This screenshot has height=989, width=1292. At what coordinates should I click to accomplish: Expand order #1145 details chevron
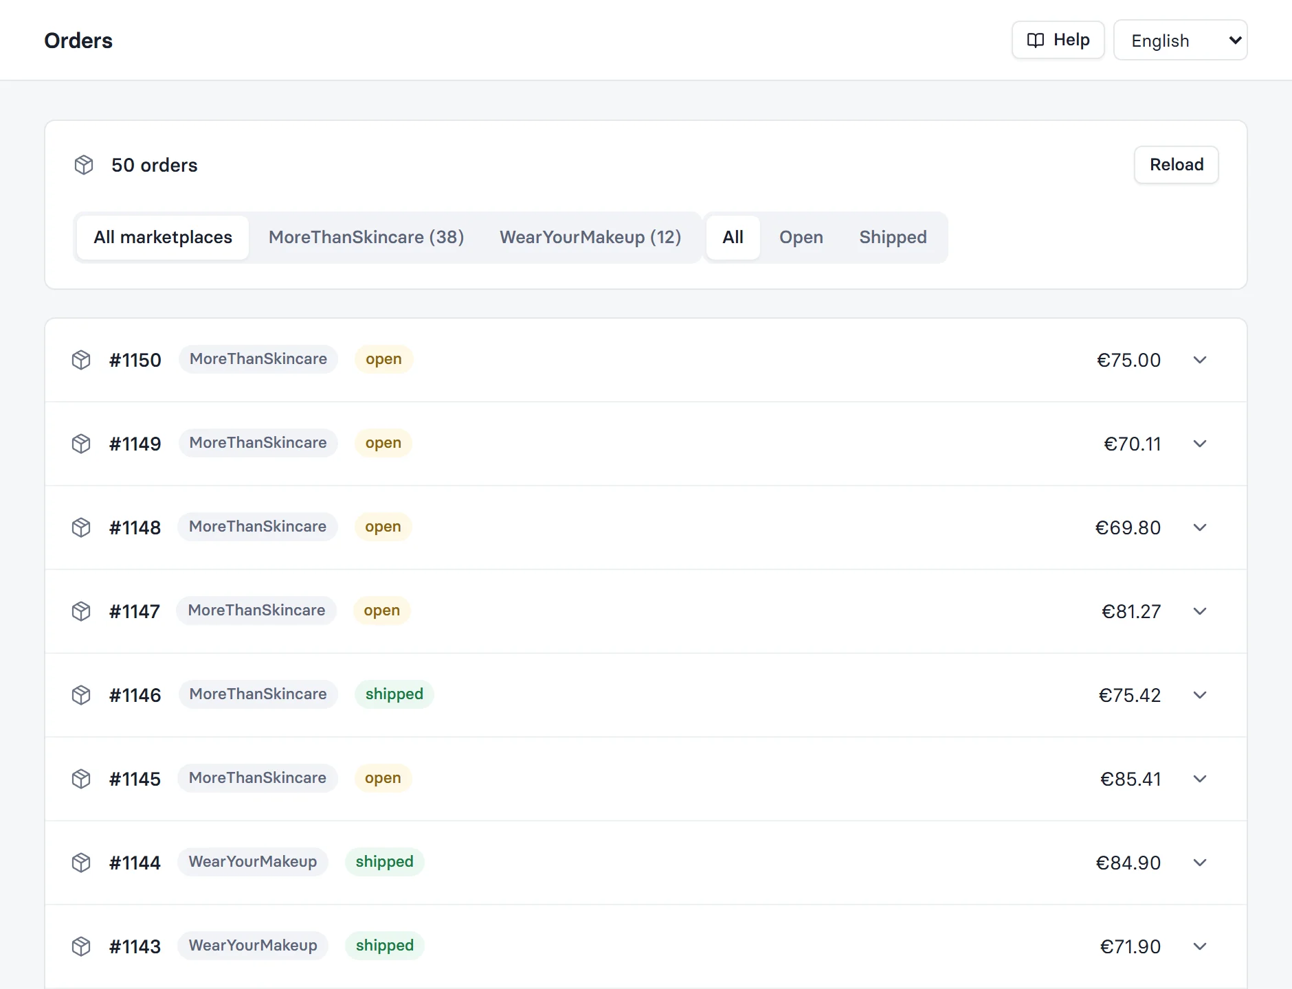(x=1200, y=779)
